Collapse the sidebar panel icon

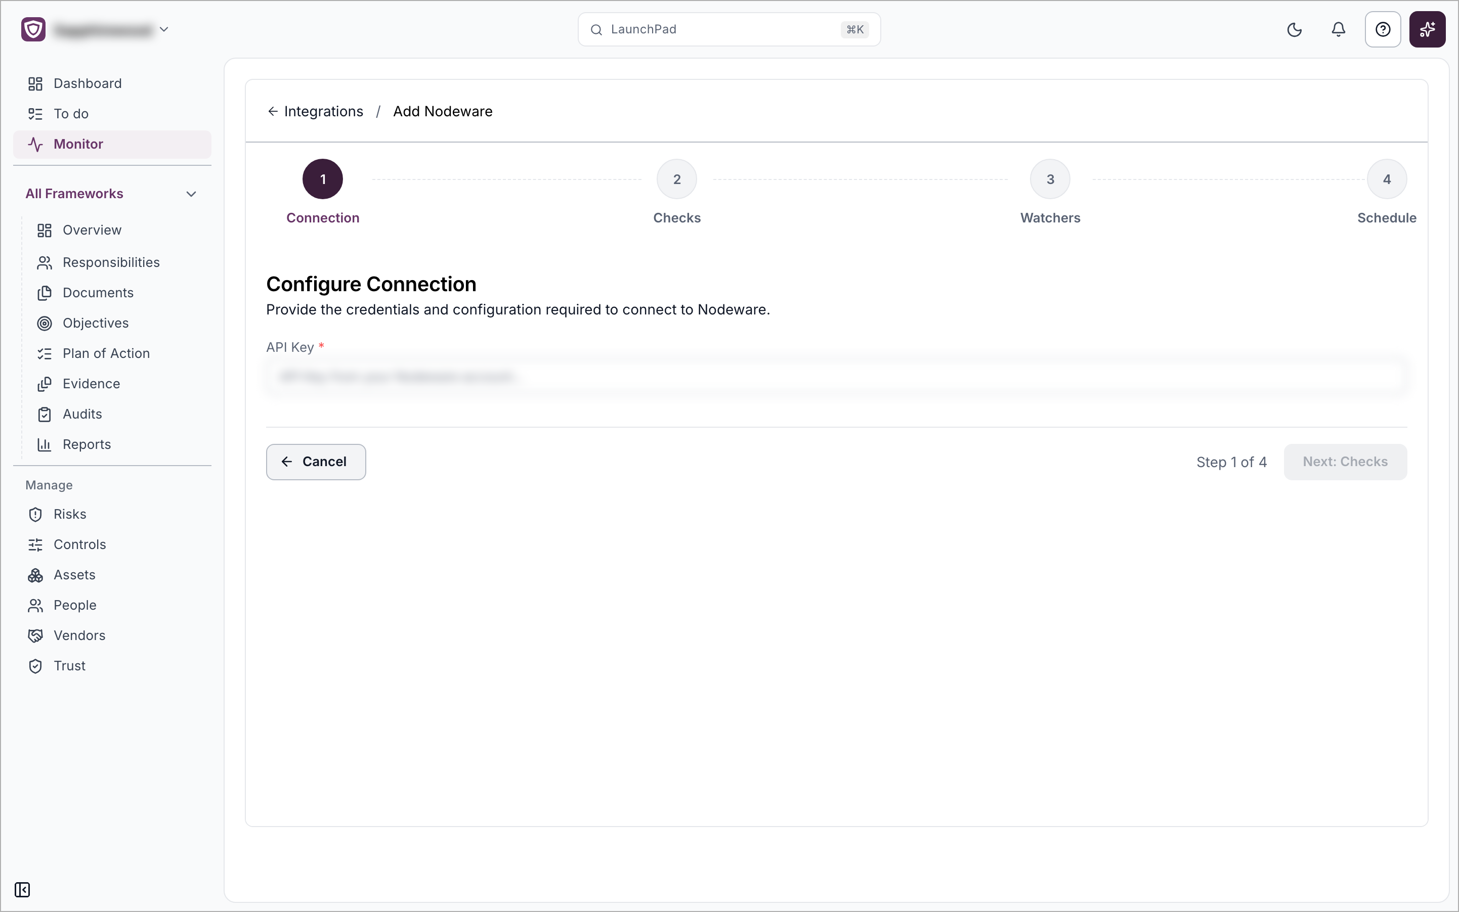point(22,890)
